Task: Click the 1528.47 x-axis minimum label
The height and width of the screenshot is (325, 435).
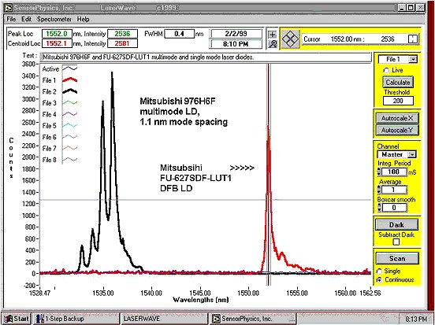Action: (x=40, y=293)
